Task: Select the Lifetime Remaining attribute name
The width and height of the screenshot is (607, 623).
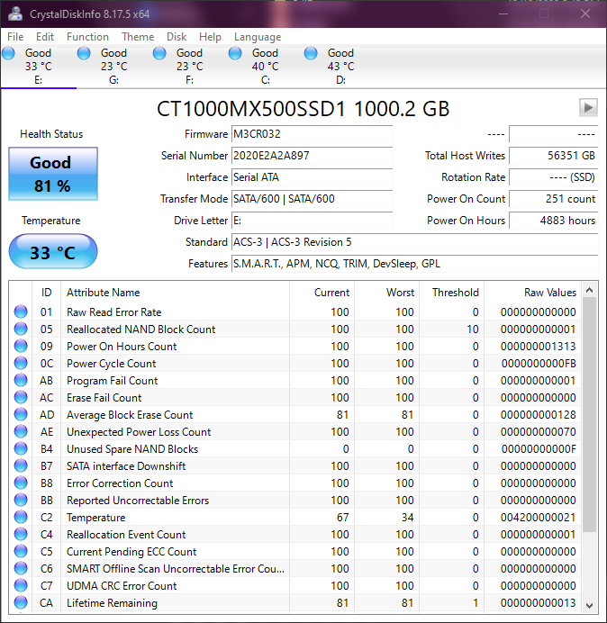Action: coord(112,602)
